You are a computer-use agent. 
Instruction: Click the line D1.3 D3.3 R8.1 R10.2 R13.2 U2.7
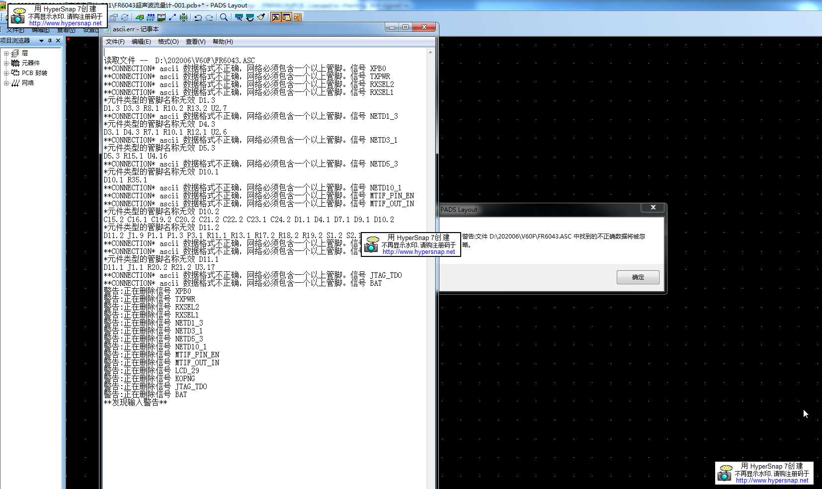[x=165, y=108]
